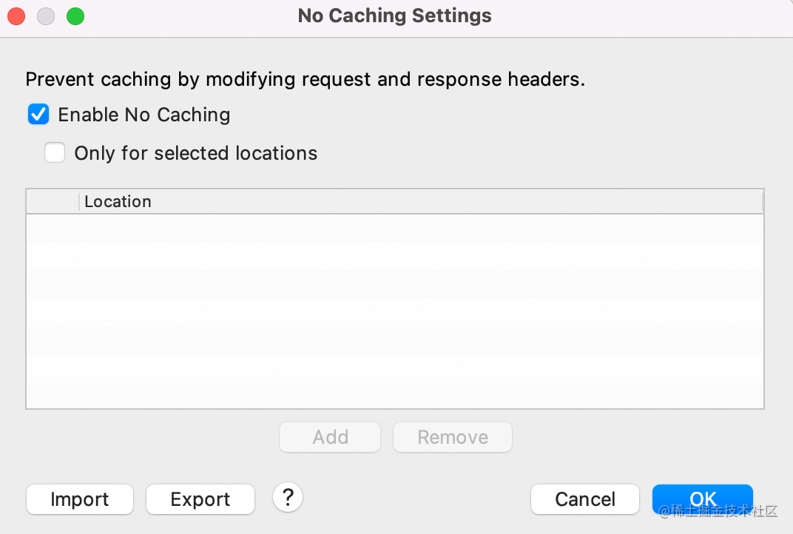The height and width of the screenshot is (534, 793).
Task: Export no caching settings
Action: (200, 499)
